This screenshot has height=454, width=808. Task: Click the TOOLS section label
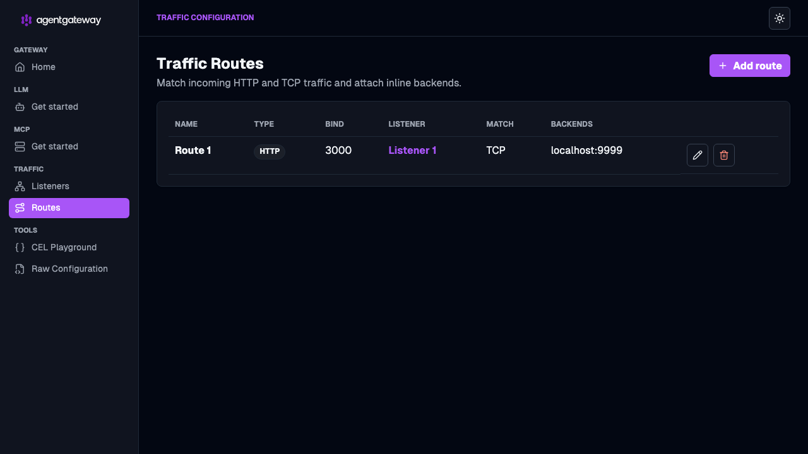[x=26, y=230]
